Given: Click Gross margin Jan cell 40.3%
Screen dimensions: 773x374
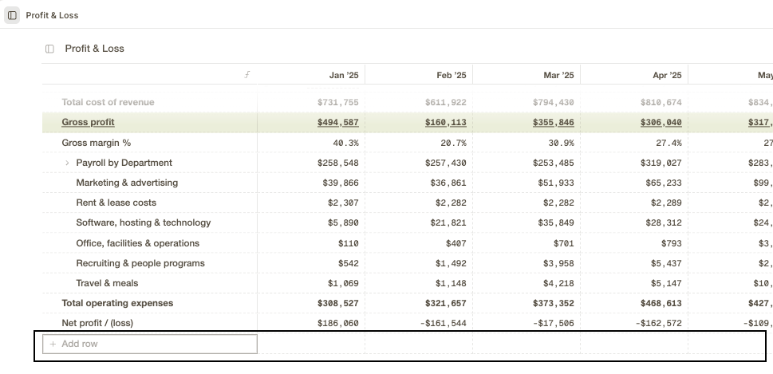Looking at the screenshot, I should pyautogui.click(x=345, y=143).
